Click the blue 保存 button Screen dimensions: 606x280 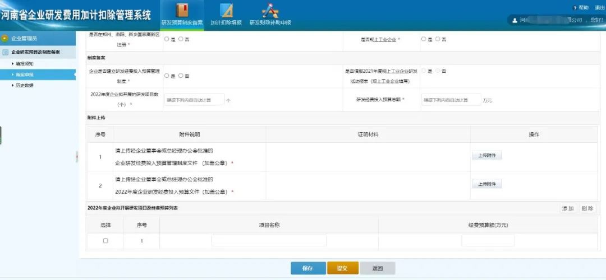[308, 268]
